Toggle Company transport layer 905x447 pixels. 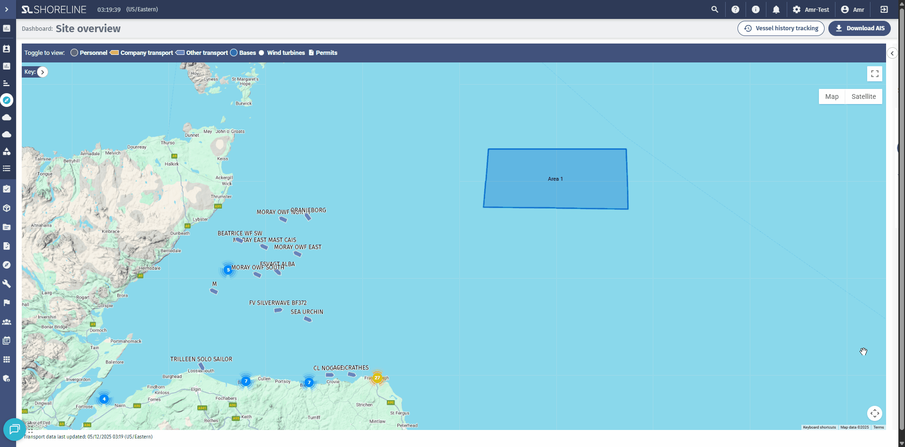141,53
